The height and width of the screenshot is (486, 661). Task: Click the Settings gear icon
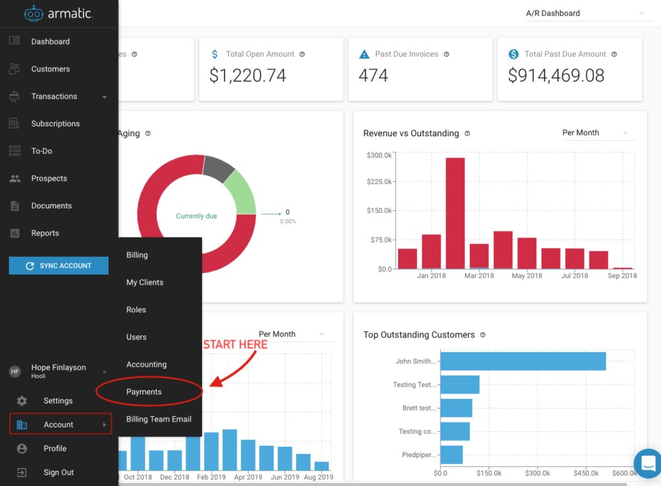tap(22, 401)
